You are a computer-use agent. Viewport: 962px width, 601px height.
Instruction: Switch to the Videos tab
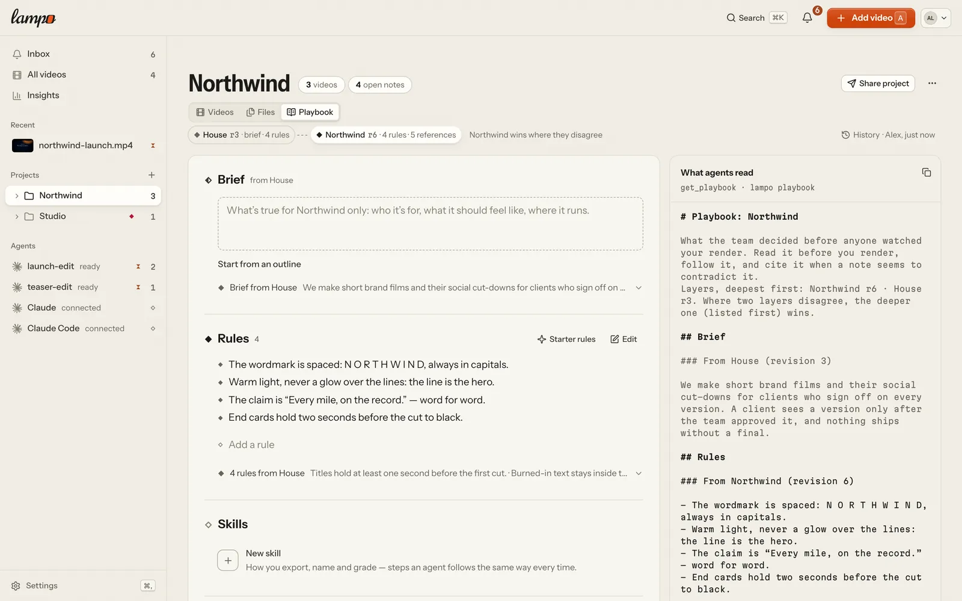pyautogui.click(x=215, y=112)
